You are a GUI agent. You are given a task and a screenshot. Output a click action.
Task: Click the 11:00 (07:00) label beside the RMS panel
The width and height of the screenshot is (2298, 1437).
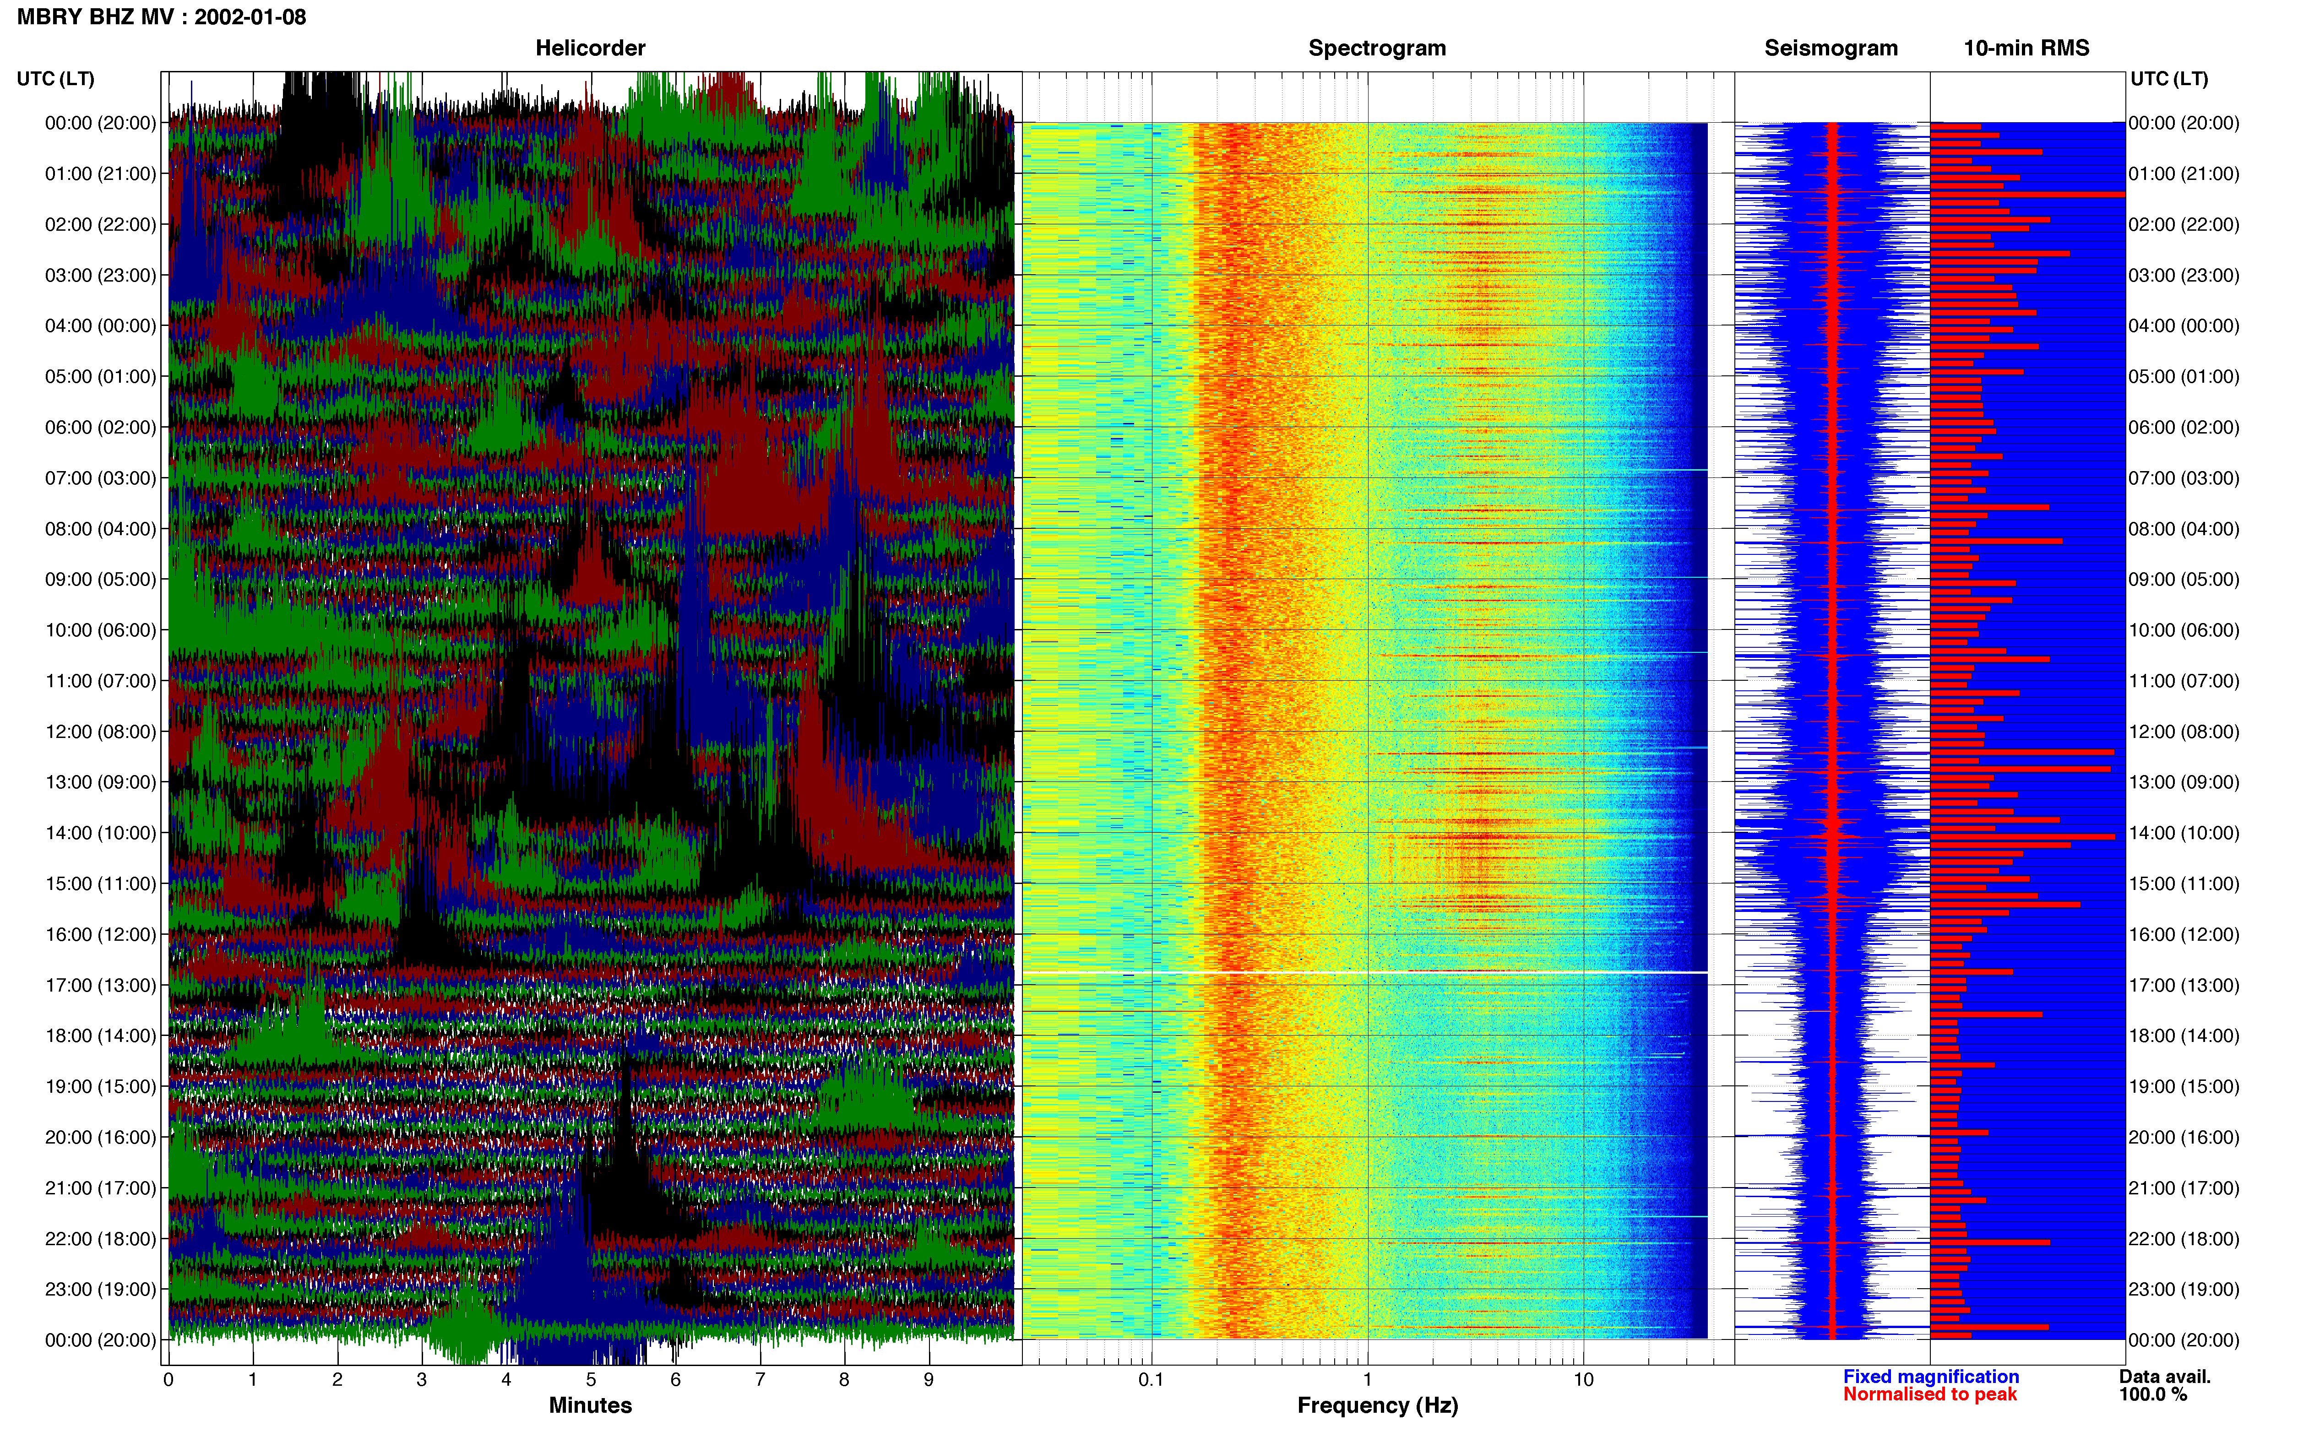point(2184,682)
